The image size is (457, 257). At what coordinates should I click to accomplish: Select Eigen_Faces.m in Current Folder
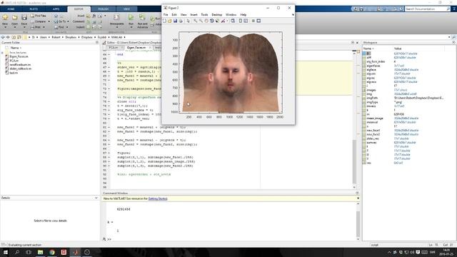(x=19, y=56)
